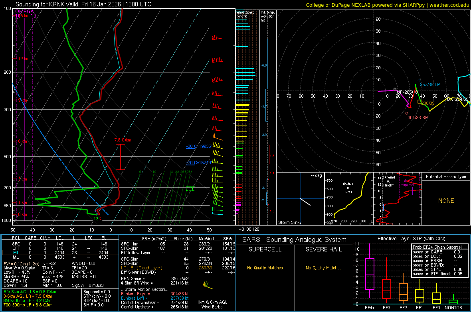Click the orange mean-wind square on hodograph

click(x=420, y=102)
